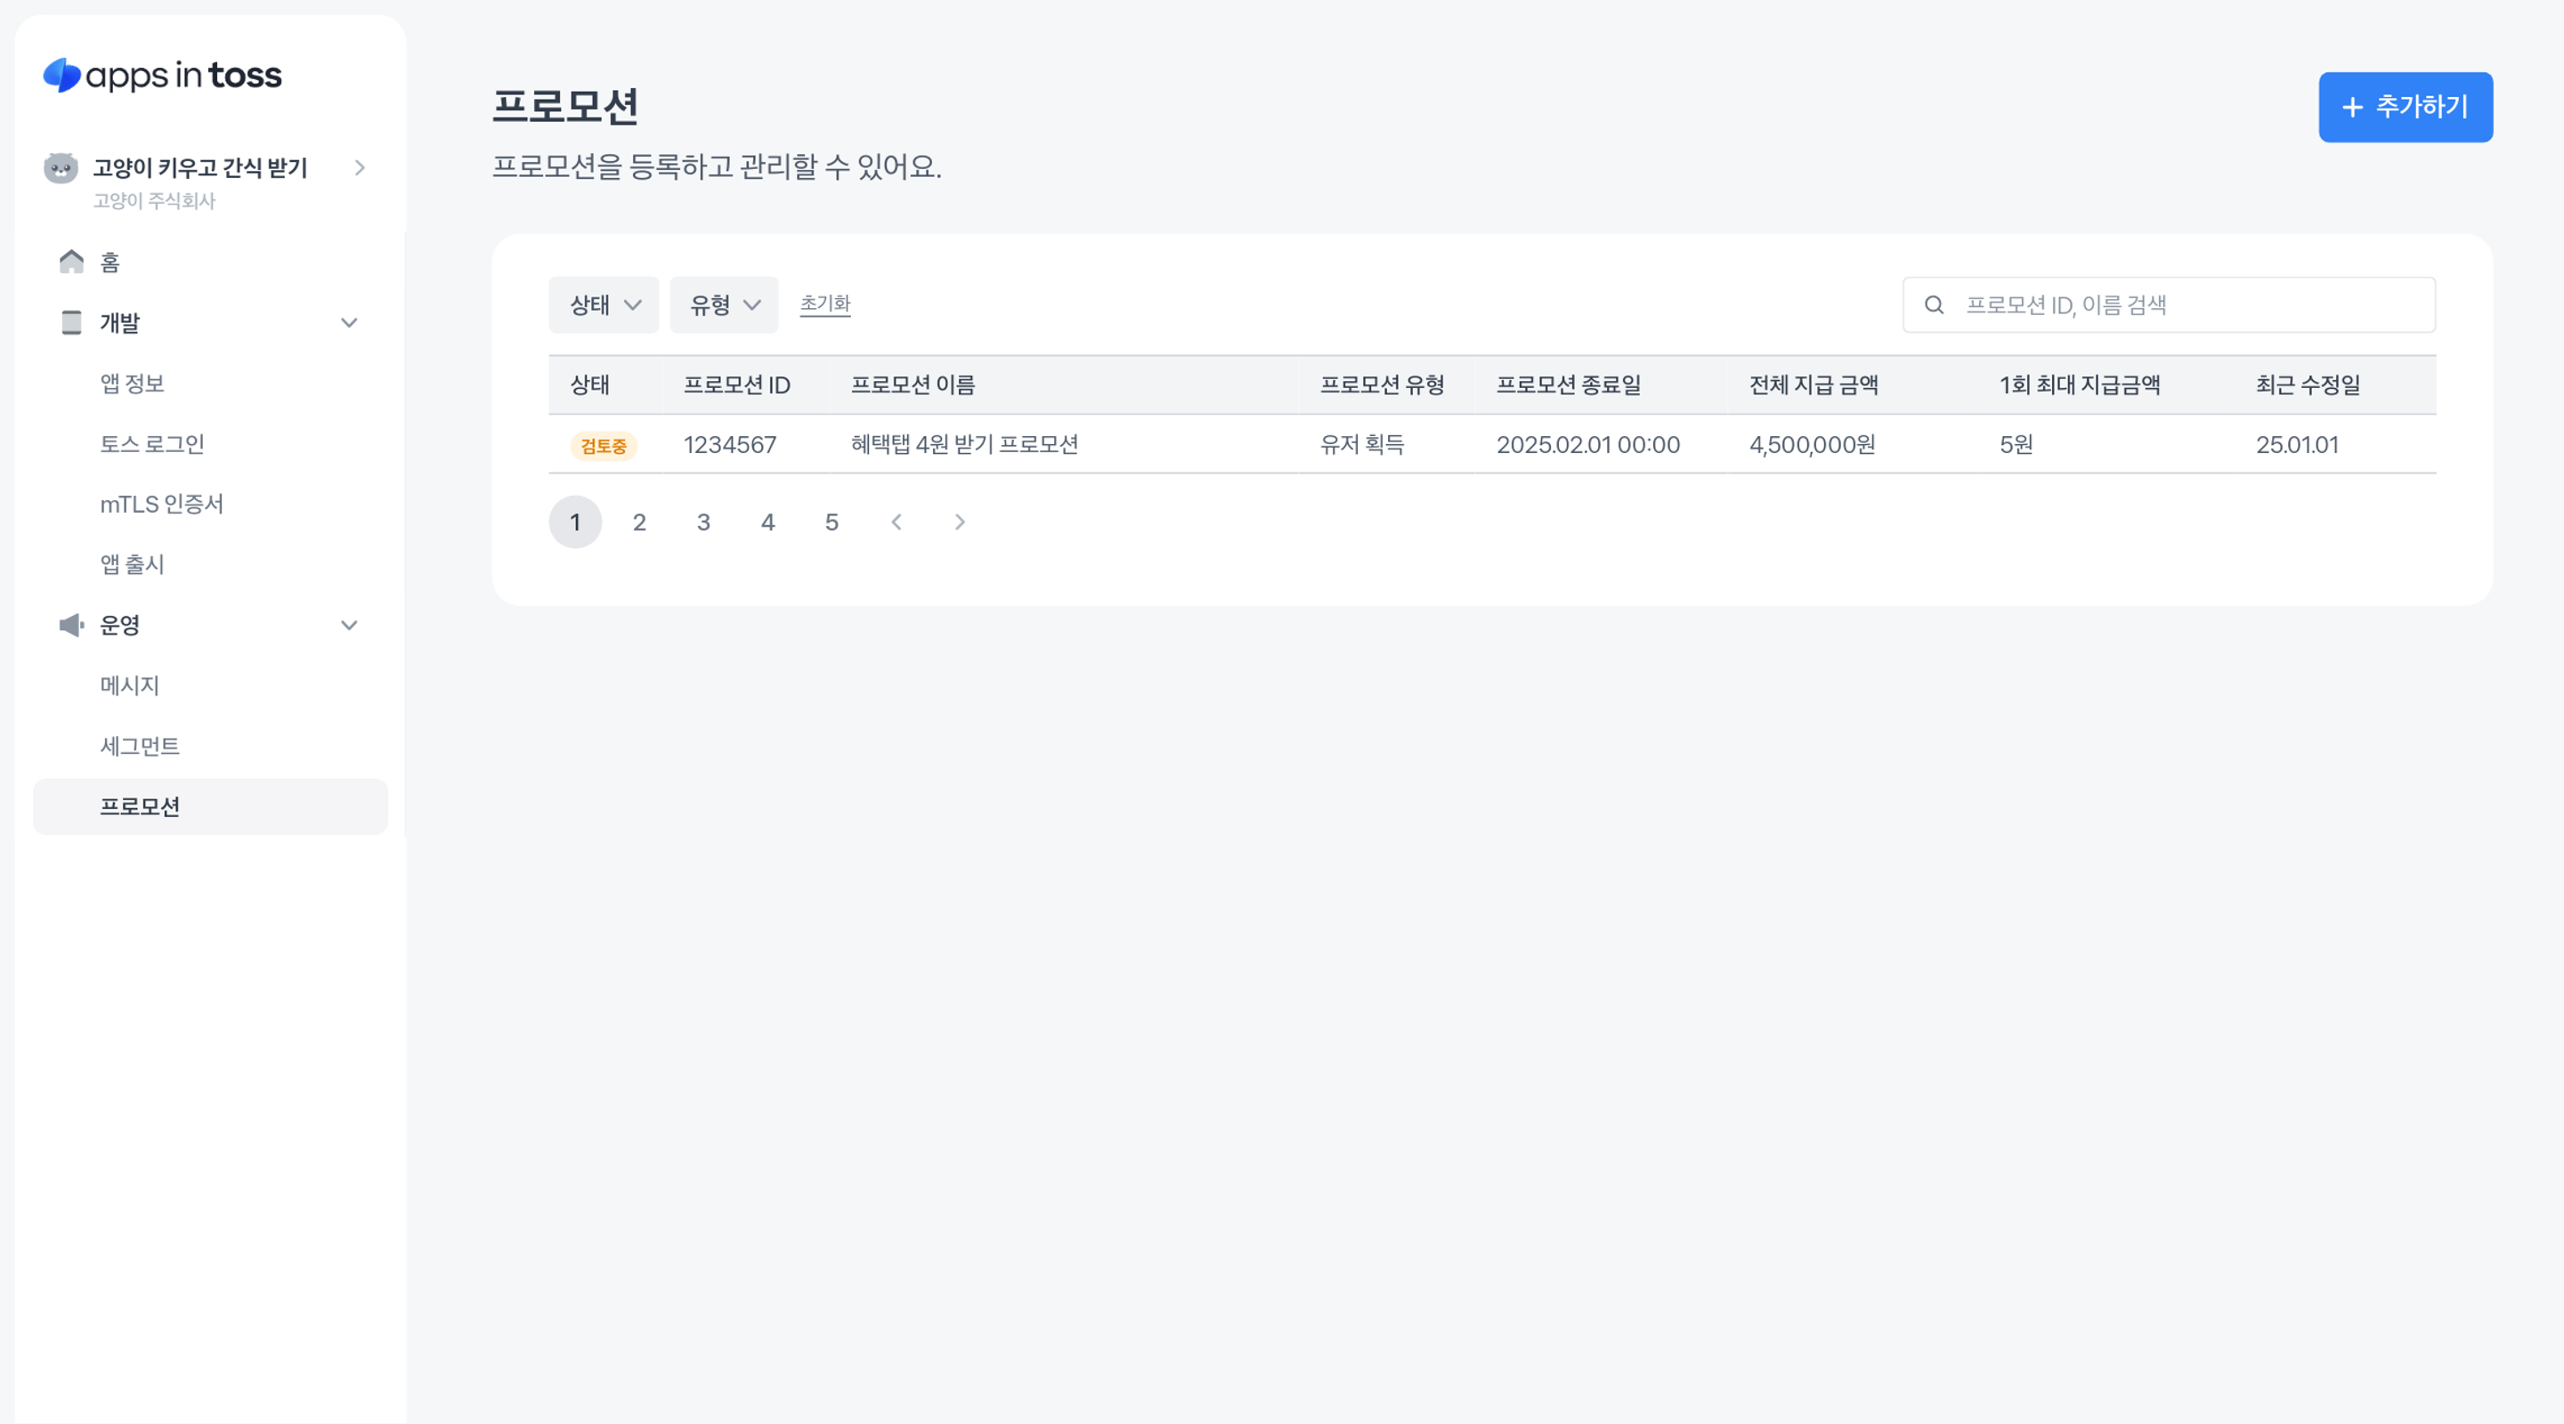Click the search magnifier icon
The height and width of the screenshot is (1424, 2564).
click(1934, 305)
